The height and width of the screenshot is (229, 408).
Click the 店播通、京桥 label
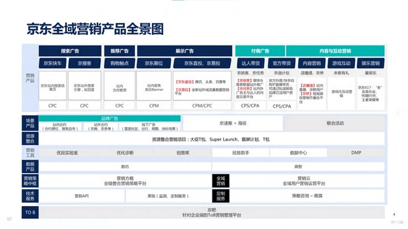pyautogui.click(x=312, y=73)
